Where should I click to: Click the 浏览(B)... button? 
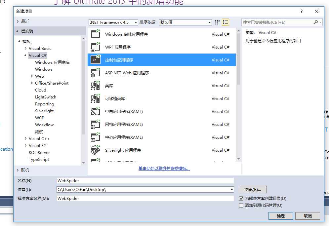(253, 190)
